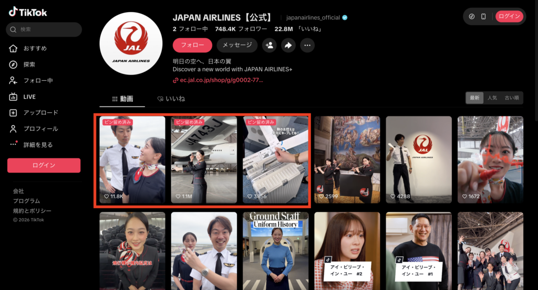Click the verified badge beside japanairlines_official
This screenshot has width=538, height=290.
pyautogui.click(x=345, y=17)
